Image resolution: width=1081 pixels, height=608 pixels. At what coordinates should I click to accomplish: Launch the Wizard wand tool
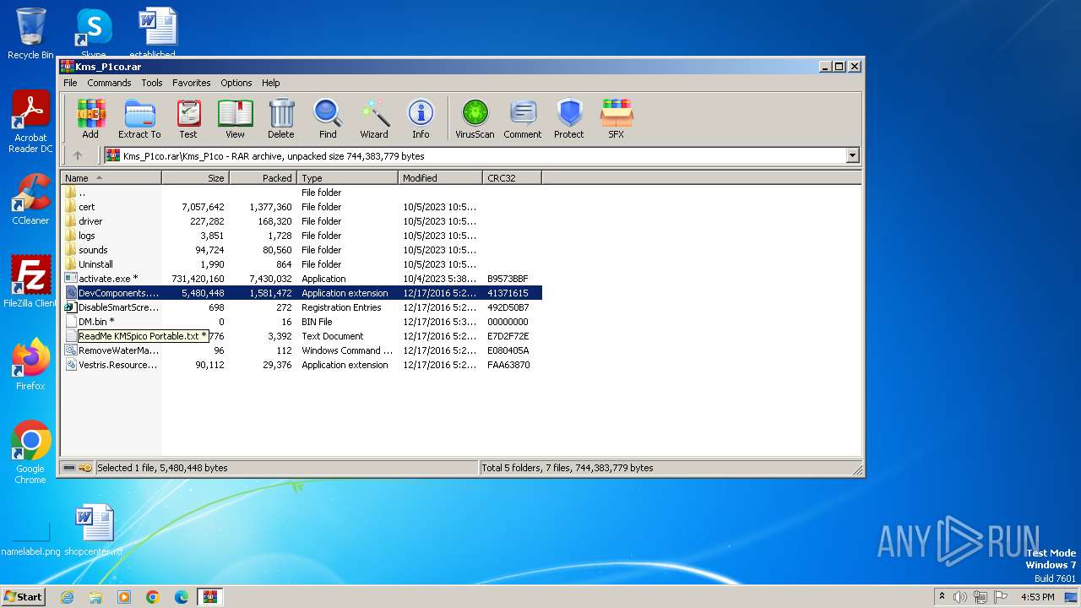374,118
